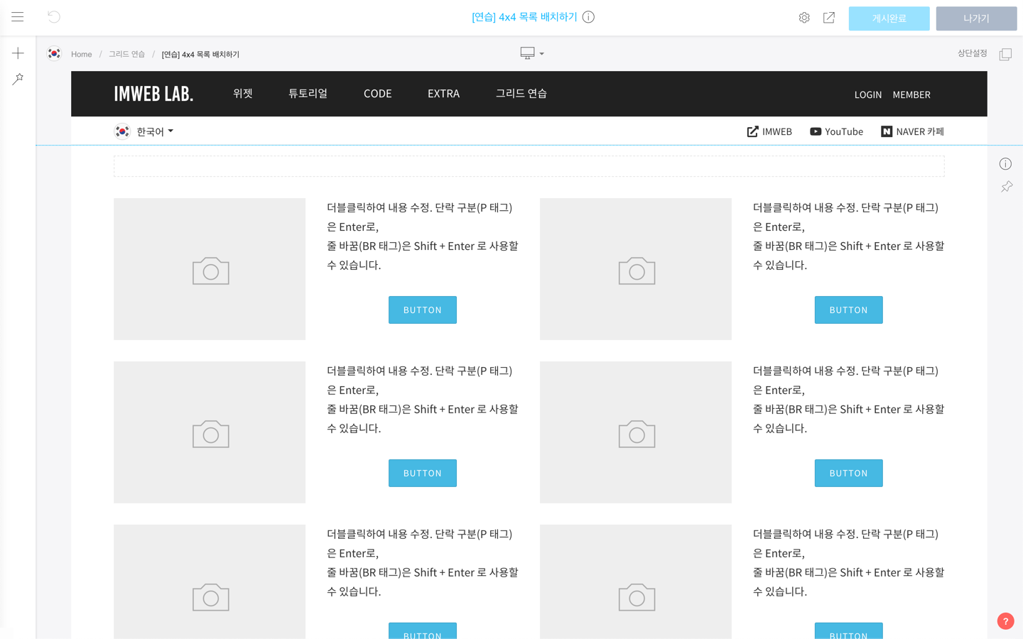Select current page breadcrumb 4x4 목록 배치하기
Image resolution: width=1023 pixels, height=639 pixels.
(200, 55)
